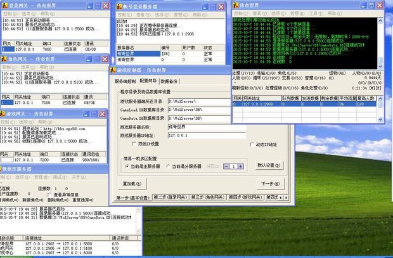
Task: Click the 重加载 button
Action: pyautogui.click(x=132, y=184)
